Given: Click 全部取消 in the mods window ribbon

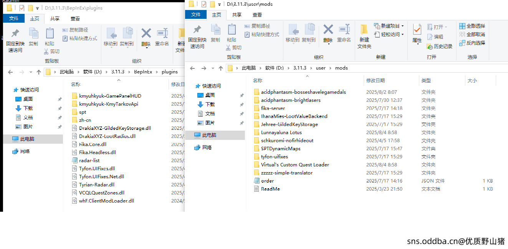Looking at the screenshot, I should (472, 35).
